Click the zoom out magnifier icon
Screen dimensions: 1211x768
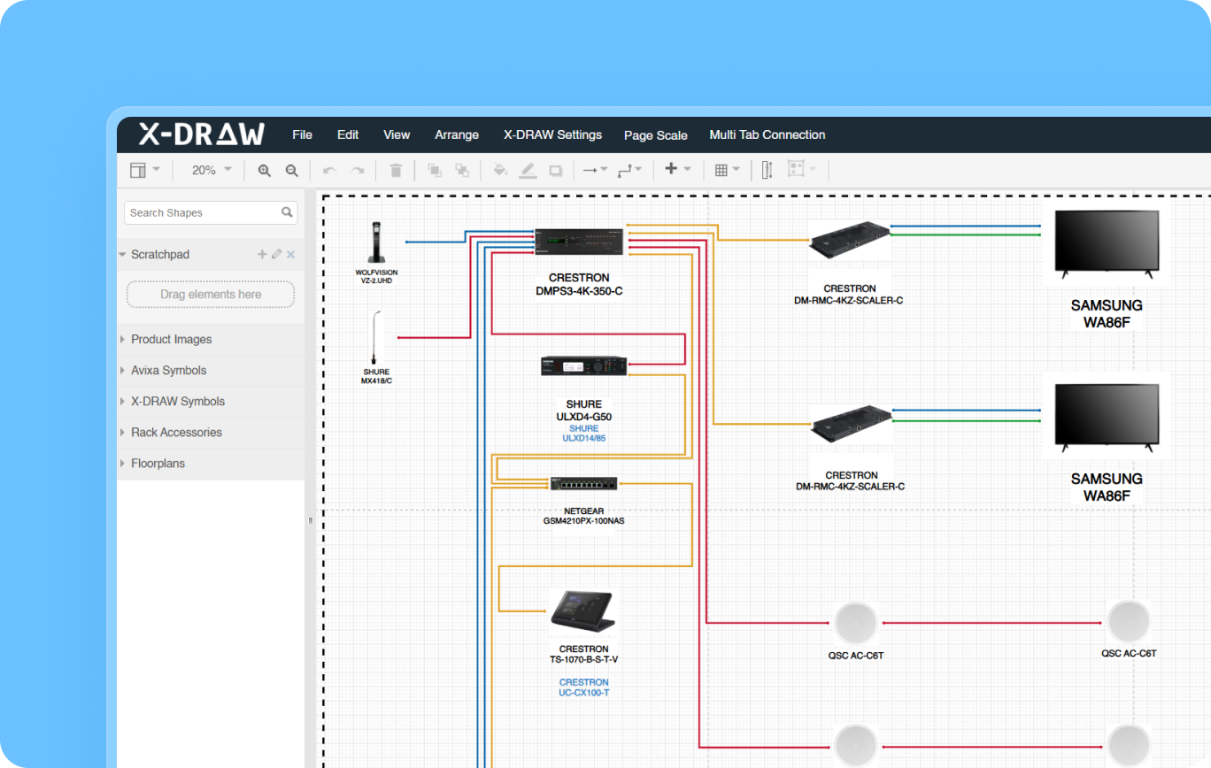click(291, 170)
